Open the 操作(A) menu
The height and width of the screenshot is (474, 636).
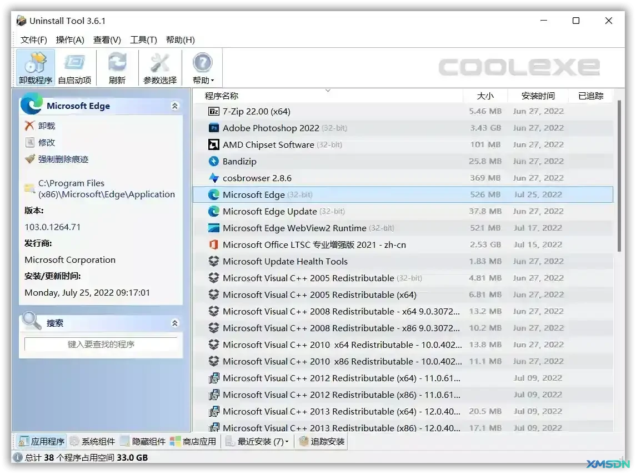70,40
